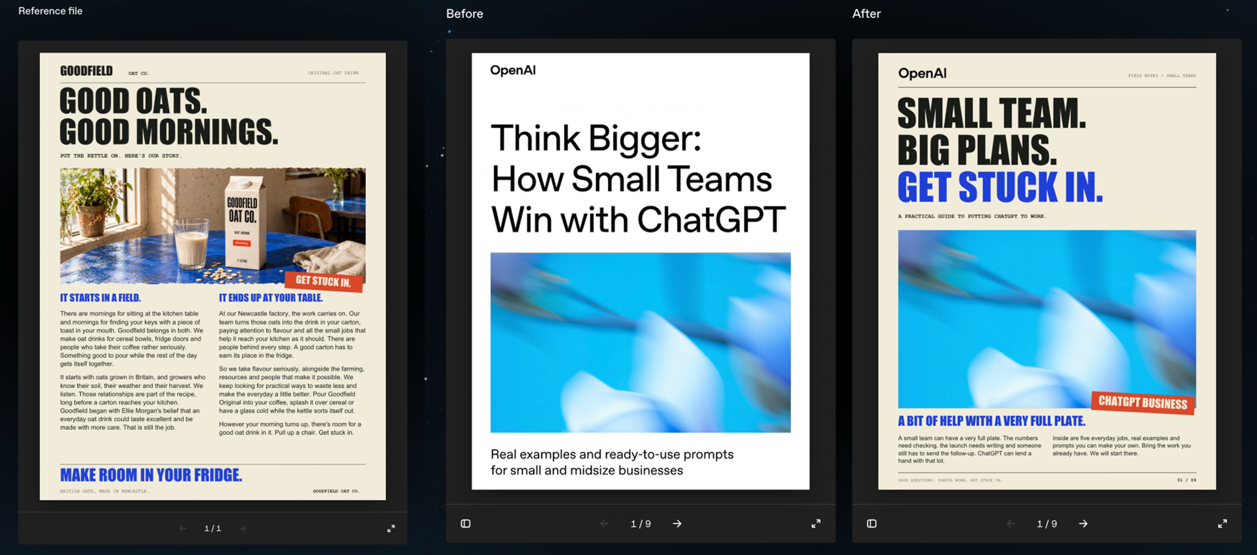Open After viewer in fullscreen
Screen dimensions: 1257x555
(1222, 523)
